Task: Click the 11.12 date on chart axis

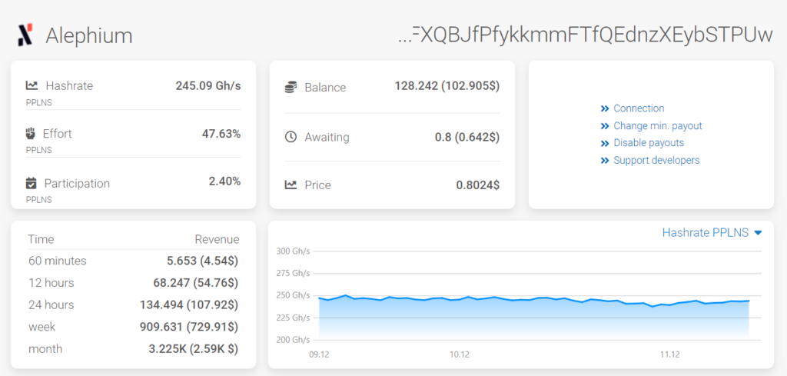Action: click(x=670, y=354)
